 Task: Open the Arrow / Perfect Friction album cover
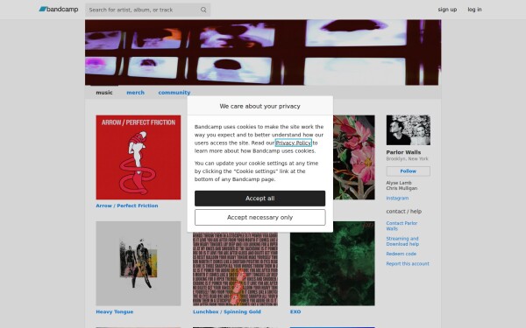(x=139, y=157)
